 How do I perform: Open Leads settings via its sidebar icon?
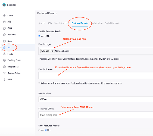(4, 16)
